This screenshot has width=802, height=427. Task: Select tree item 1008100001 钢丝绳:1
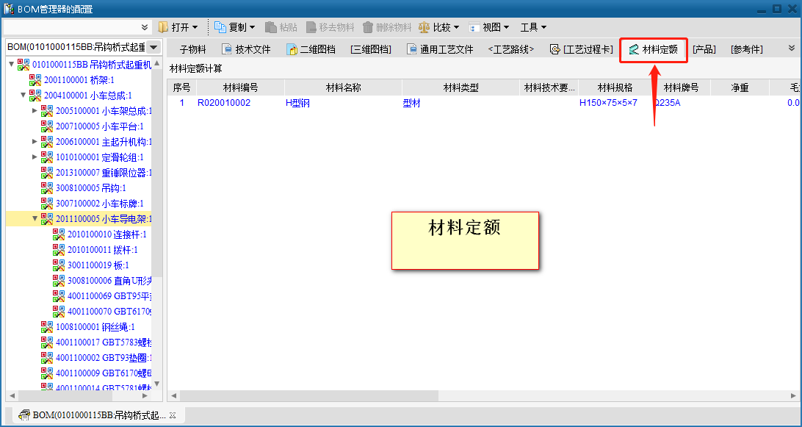click(x=95, y=326)
